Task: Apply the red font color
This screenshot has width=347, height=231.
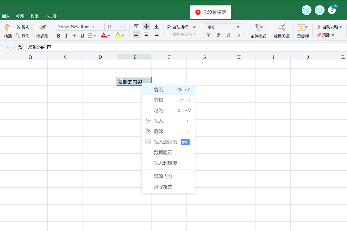Action: tap(104, 35)
